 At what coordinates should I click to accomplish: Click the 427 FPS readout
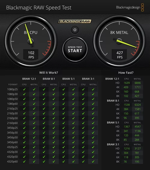click(x=120, y=55)
